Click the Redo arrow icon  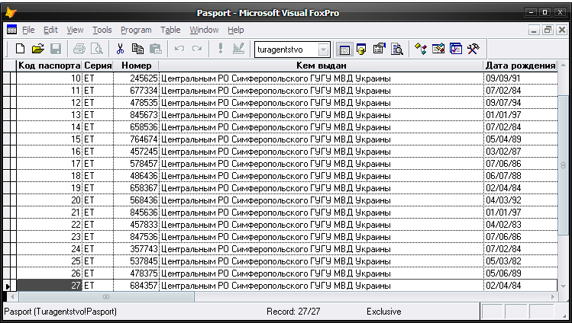196,49
